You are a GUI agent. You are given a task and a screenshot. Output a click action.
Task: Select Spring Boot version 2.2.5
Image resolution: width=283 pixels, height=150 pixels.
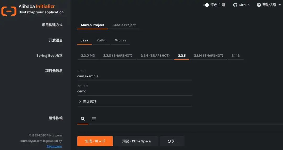point(182,56)
